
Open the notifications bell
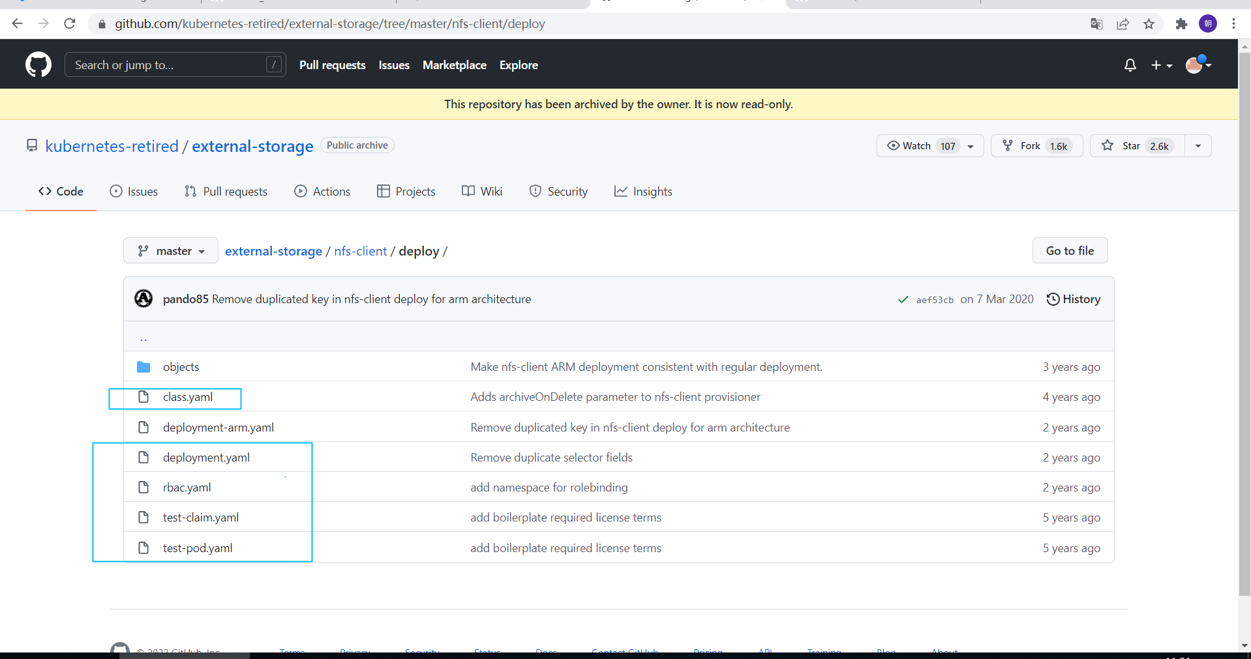(x=1130, y=65)
